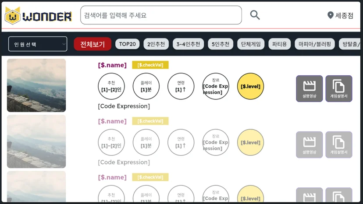
Task: Click the first game's [$.checkVal] badge
Action: tap(150, 65)
